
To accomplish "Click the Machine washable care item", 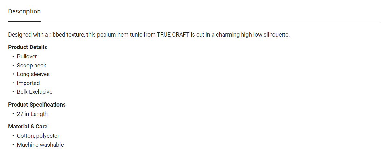I will click(40, 145).
